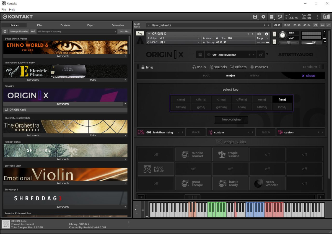
Task: Click the effects sliders icon beside second custom
Action: [280, 132]
